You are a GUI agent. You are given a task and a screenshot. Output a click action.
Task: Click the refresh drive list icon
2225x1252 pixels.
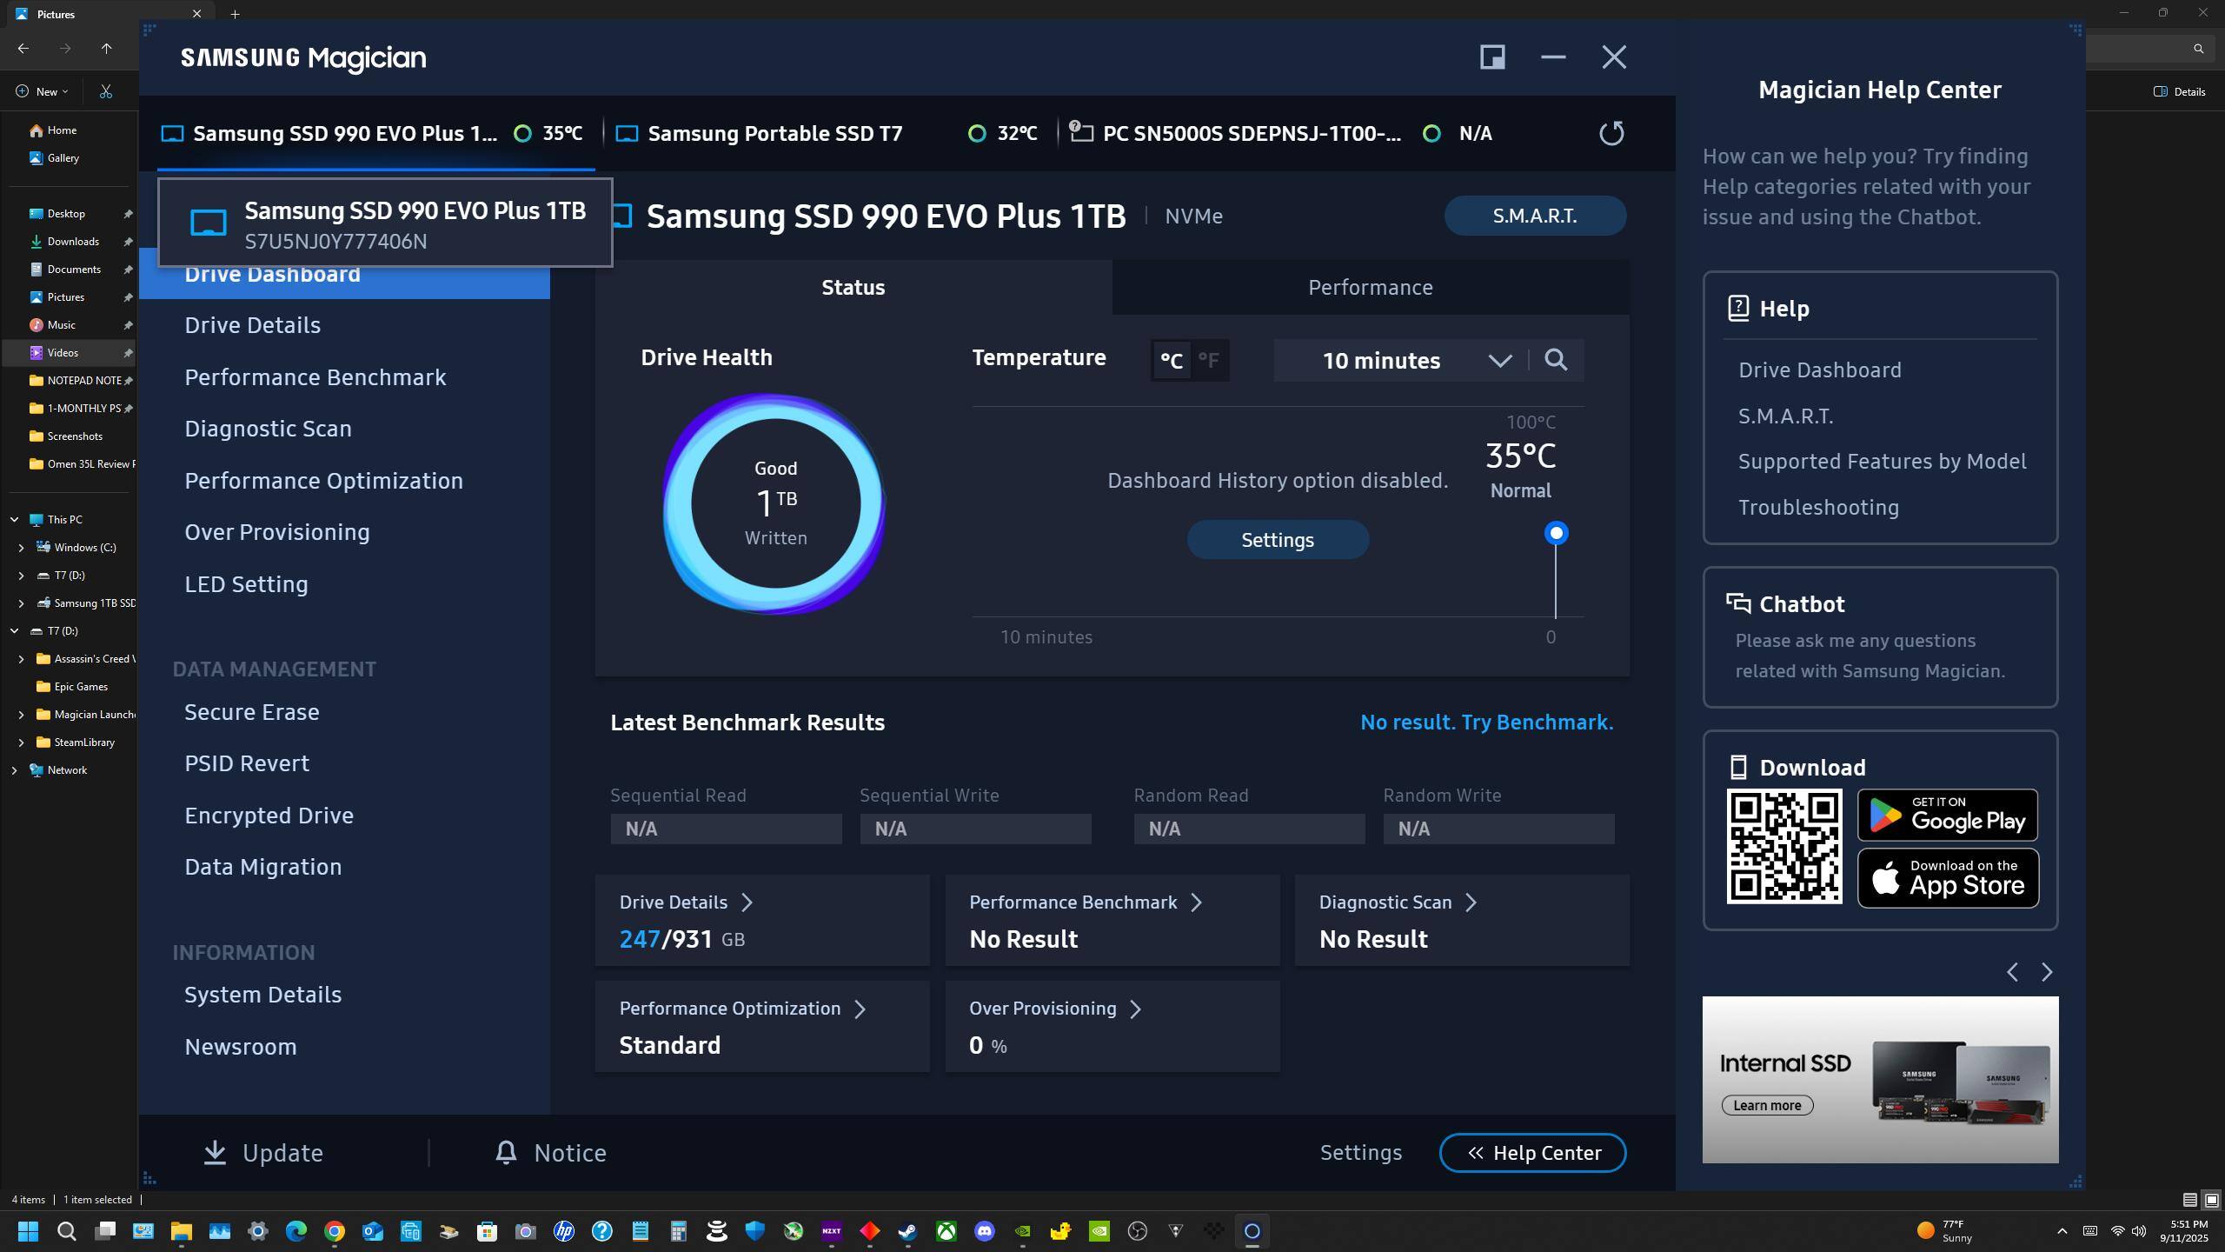1611,133
